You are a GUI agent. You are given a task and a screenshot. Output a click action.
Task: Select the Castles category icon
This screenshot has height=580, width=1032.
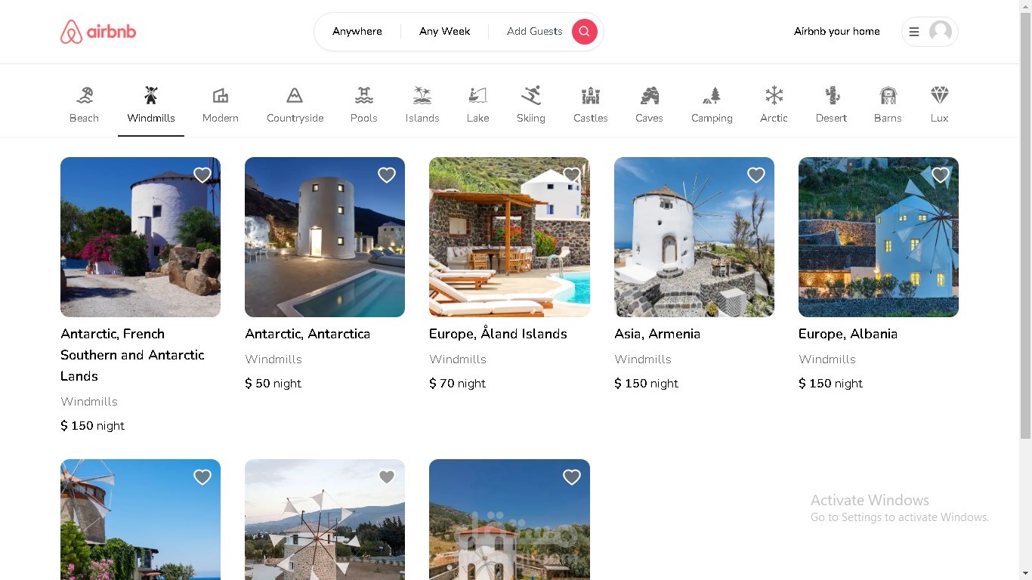click(591, 95)
